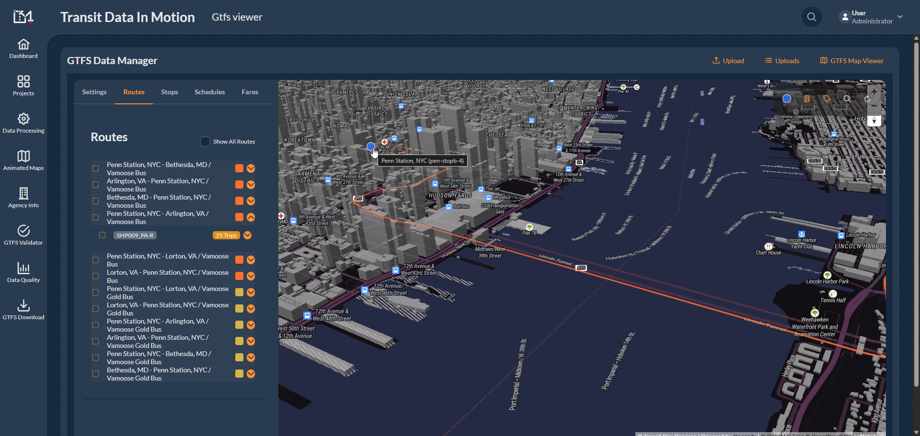This screenshot has width=920, height=436.
Task: Click yellow swatch for Bethesda - Penn Gold Bus
Action: tap(239, 374)
